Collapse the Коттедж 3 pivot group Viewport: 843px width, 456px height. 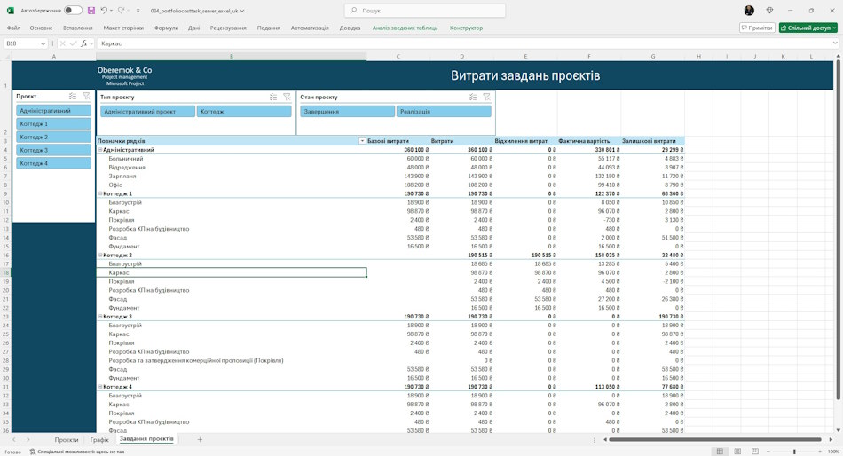tap(100, 317)
